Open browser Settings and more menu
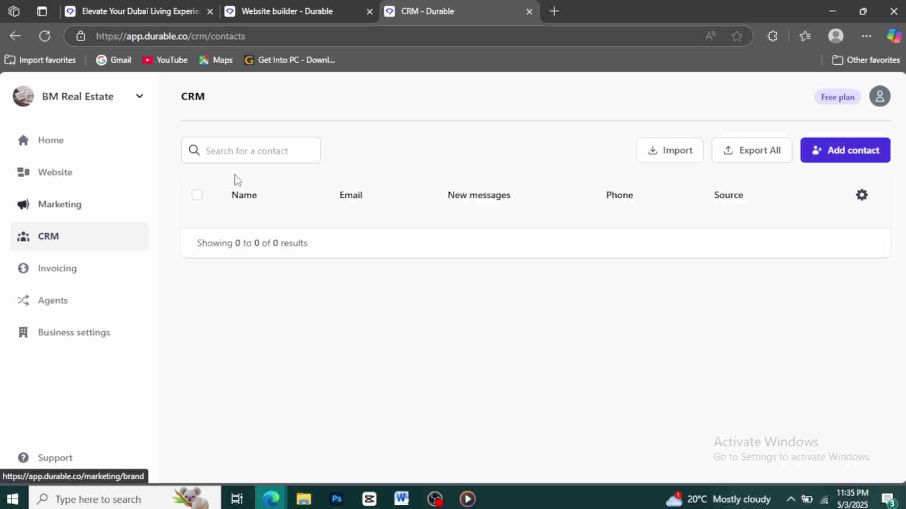This screenshot has width=906, height=509. pyautogui.click(x=866, y=36)
